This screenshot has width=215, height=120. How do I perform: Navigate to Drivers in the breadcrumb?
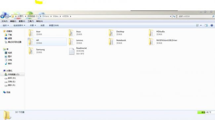pyautogui.click(x=46, y=16)
